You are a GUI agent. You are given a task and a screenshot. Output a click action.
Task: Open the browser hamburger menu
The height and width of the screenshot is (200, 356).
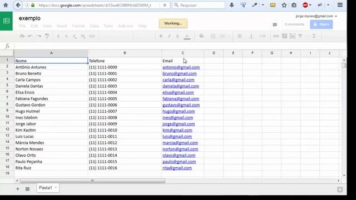tap(340, 5)
